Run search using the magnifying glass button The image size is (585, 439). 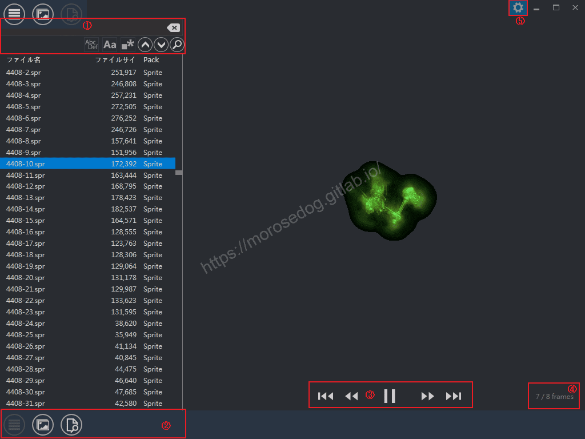[177, 45]
